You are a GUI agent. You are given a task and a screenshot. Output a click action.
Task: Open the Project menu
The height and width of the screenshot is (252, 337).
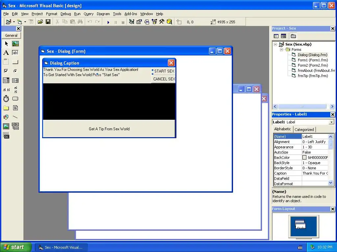pos(37,14)
